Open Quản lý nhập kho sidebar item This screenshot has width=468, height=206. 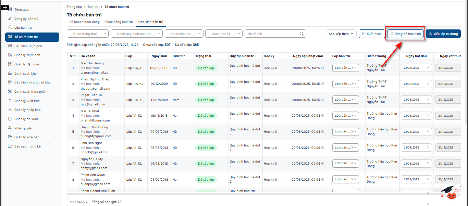tap(27, 110)
